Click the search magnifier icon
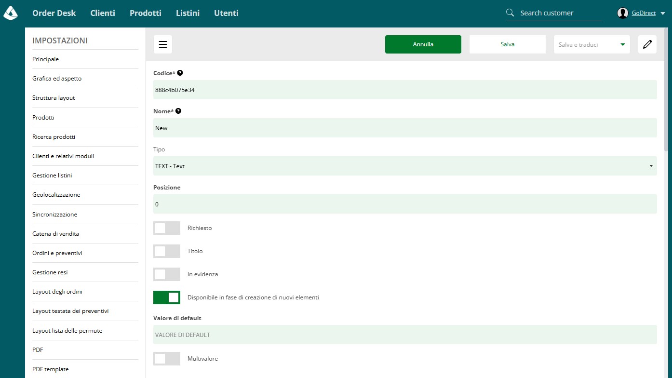Screen dimensions: 672x378 [511, 13]
